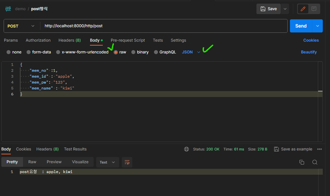Viewport: 330px width, 196px height.
Task: Switch response view to Raw
Action: point(32,162)
